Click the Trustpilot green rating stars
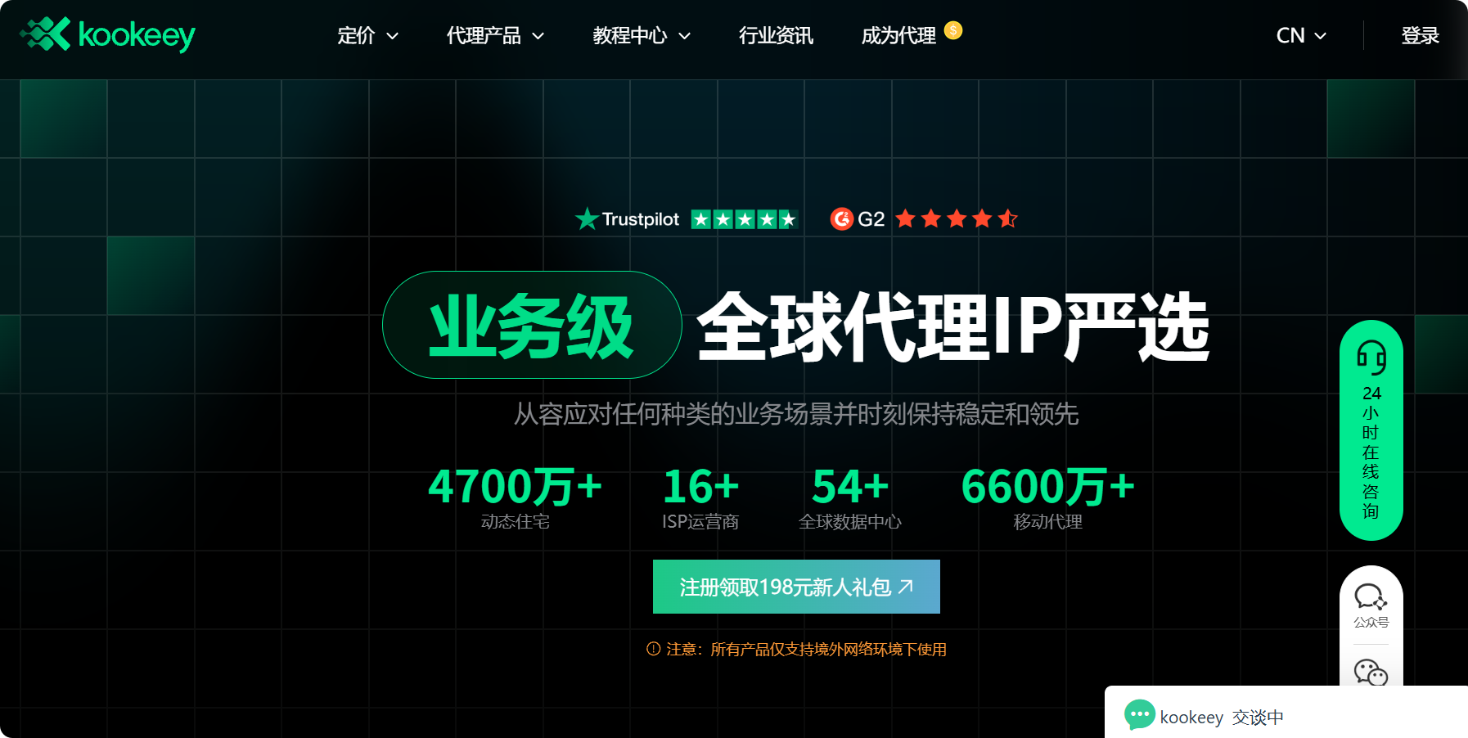Viewport: 1468px width, 738px height. pos(743,218)
